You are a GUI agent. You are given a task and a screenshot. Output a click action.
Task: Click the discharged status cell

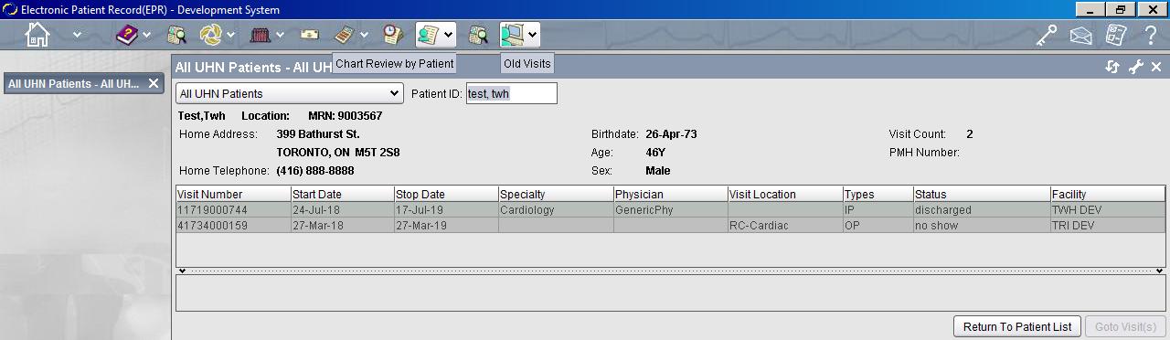[x=982, y=210]
